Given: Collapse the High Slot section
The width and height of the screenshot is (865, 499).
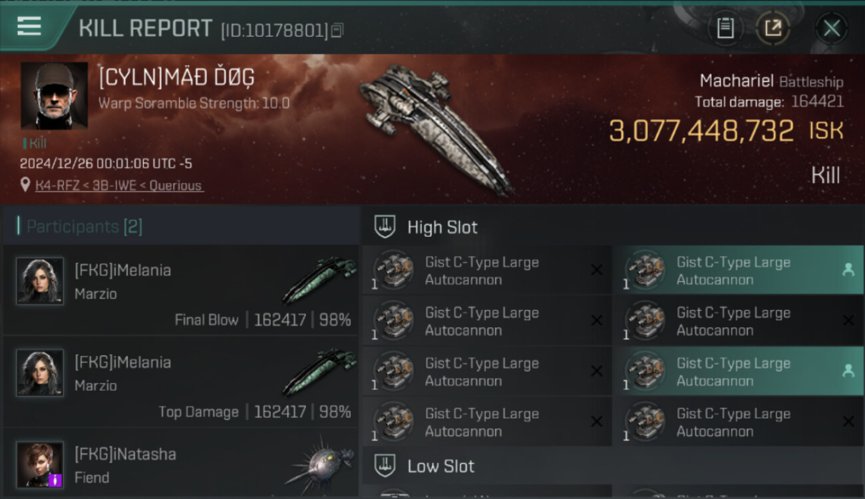Looking at the screenshot, I should coord(442,227).
